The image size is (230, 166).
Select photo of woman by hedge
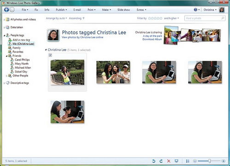67,72
